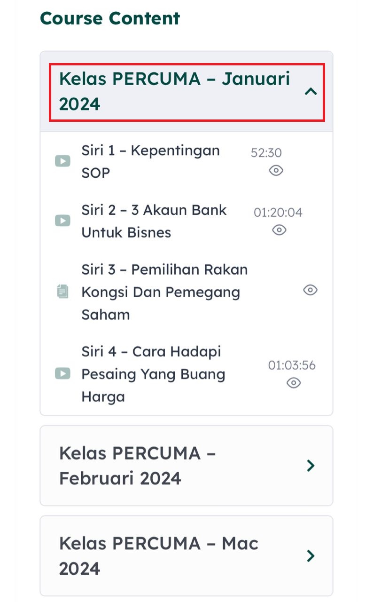Preview Siri 1 using the eye icon
The height and width of the screenshot is (602, 373).
point(276,171)
